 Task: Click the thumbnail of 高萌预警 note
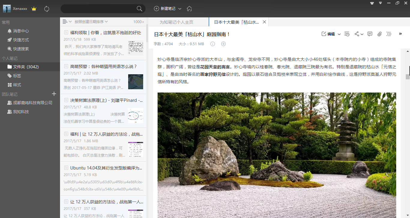coord(136,82)
